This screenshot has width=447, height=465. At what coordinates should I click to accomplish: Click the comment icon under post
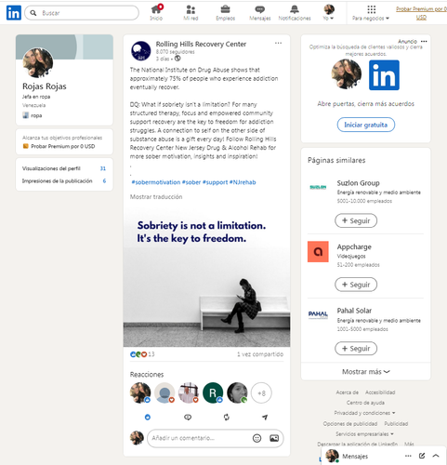(x=188, y=418)
